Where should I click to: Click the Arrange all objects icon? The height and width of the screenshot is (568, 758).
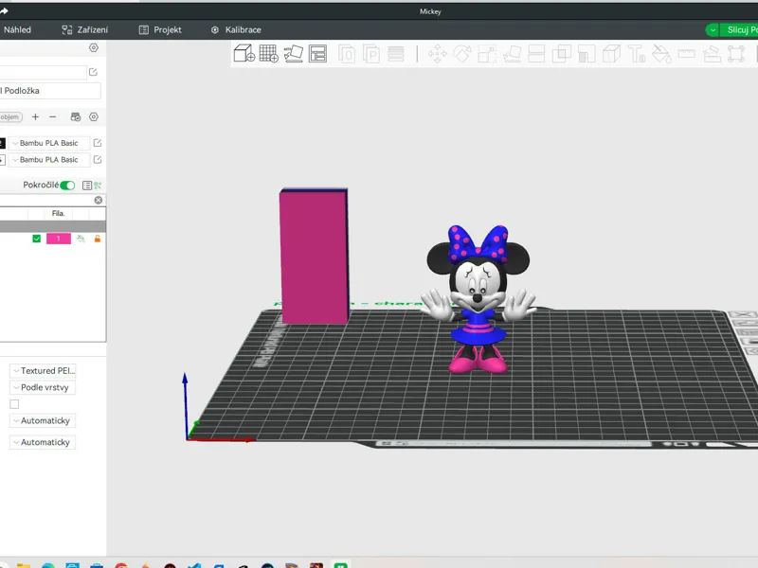click(x=318, y=54)
